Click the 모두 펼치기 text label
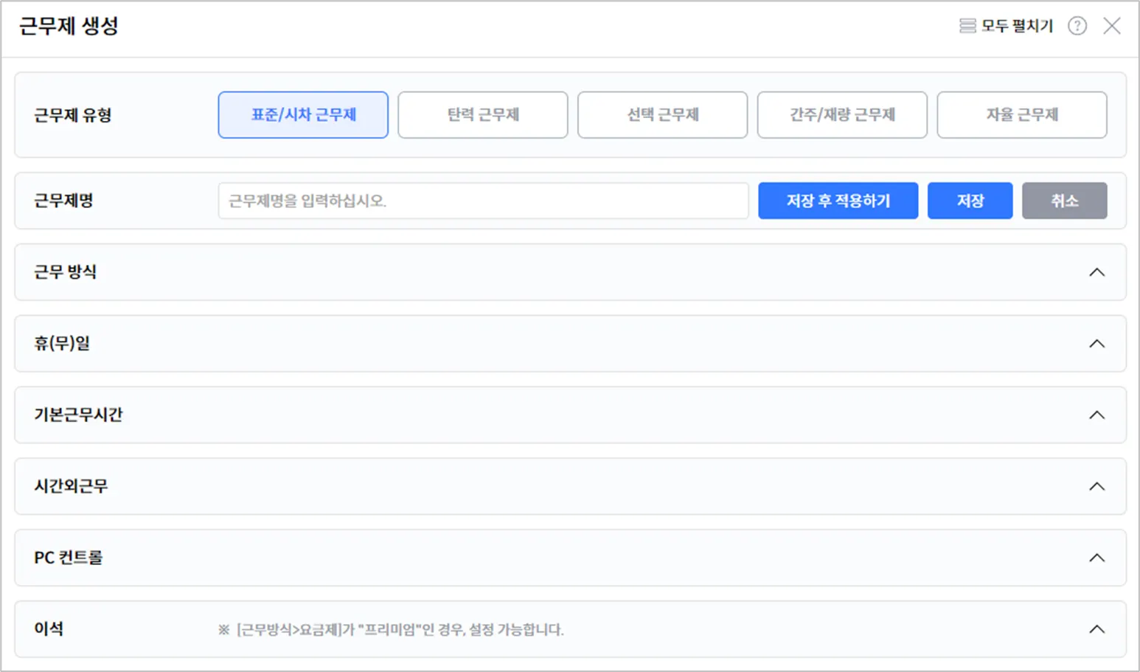Screen dimensions: 1140x672 (x=1017, y=27)
